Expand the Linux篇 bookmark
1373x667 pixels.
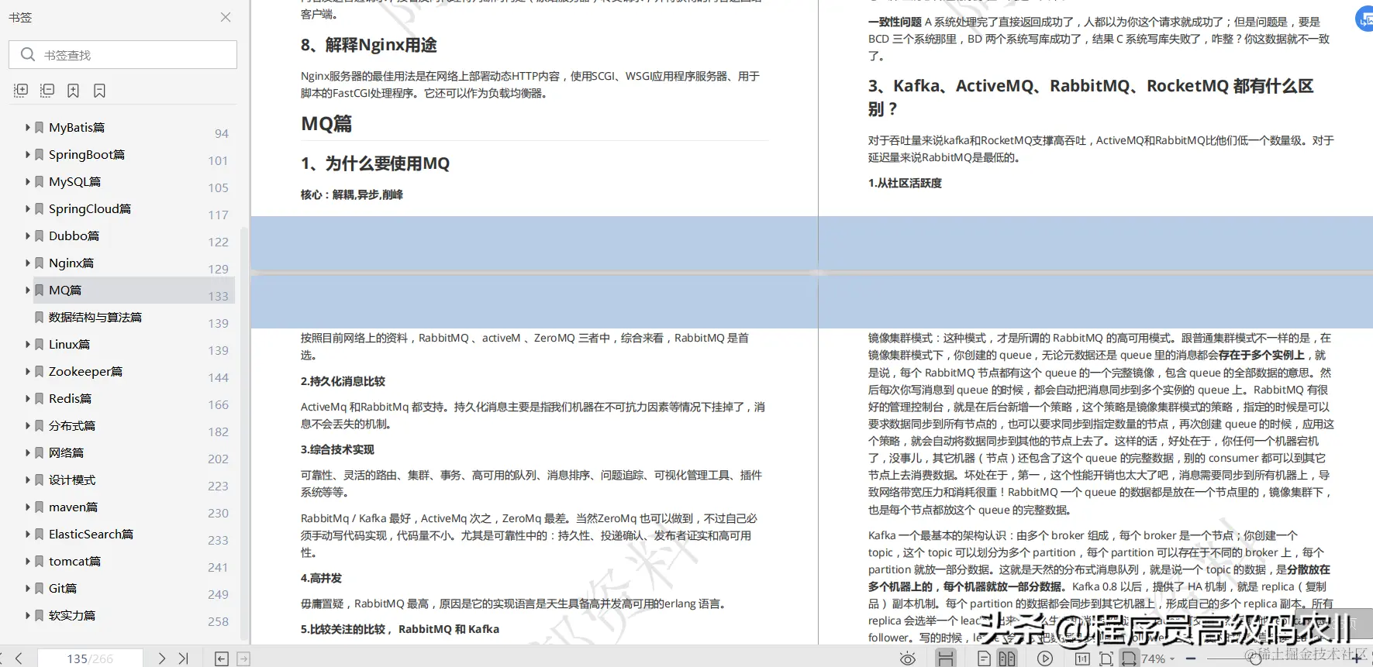(29, 344)
